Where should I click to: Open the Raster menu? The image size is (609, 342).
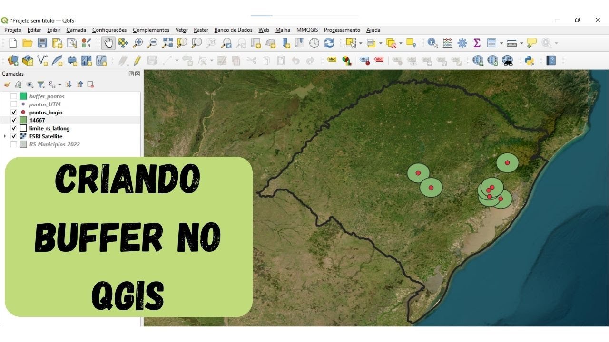[x=201, y=30]
